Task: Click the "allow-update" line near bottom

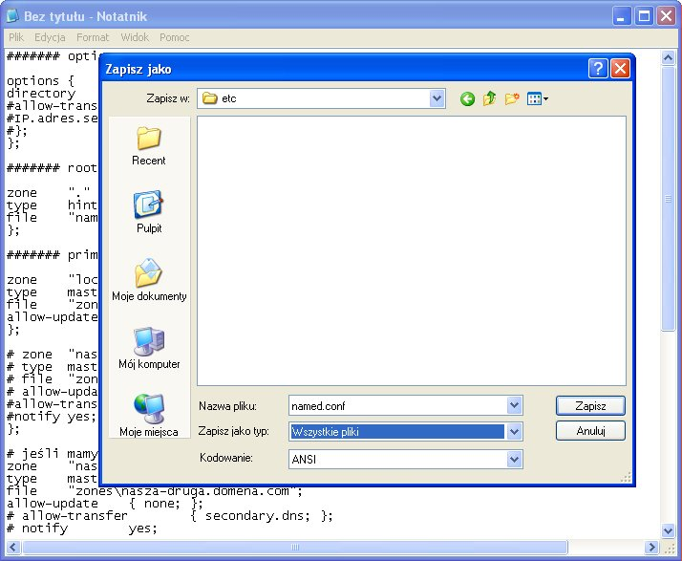Action: [x=104, y=504]
